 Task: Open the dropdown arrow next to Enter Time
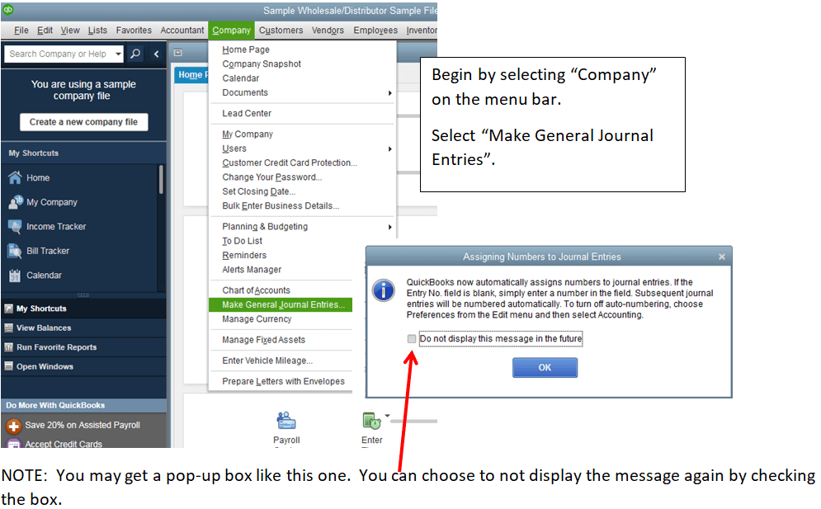[387, 416]
